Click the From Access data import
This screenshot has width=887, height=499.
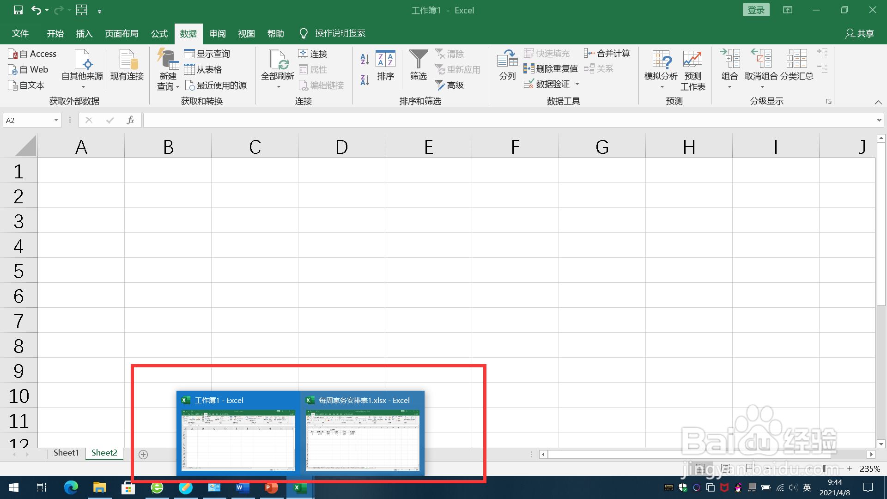tap(32, 54)
